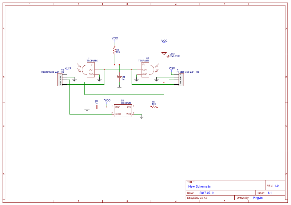Screen dimensions: 291x205
Task: Click the Drawn By name Pingvin
Action: click(x=258, y=198)
